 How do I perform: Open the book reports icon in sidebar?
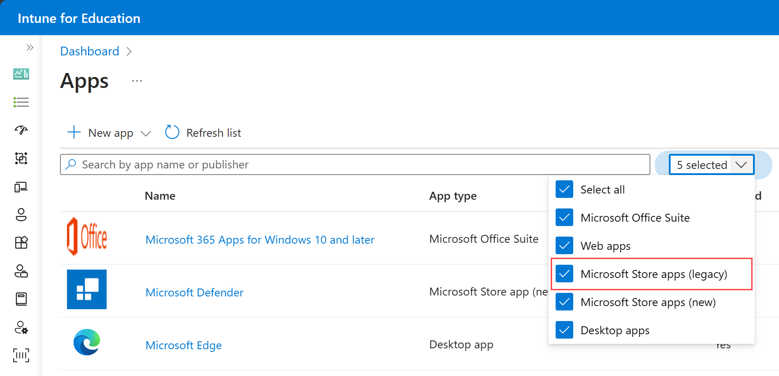(x=21, y=299)
